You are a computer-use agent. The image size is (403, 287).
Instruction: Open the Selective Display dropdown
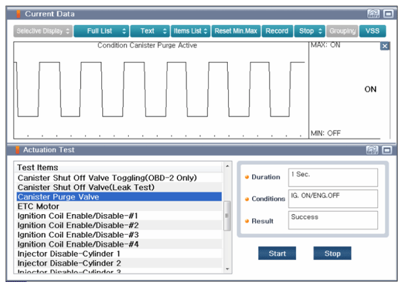tap(43, 31)
